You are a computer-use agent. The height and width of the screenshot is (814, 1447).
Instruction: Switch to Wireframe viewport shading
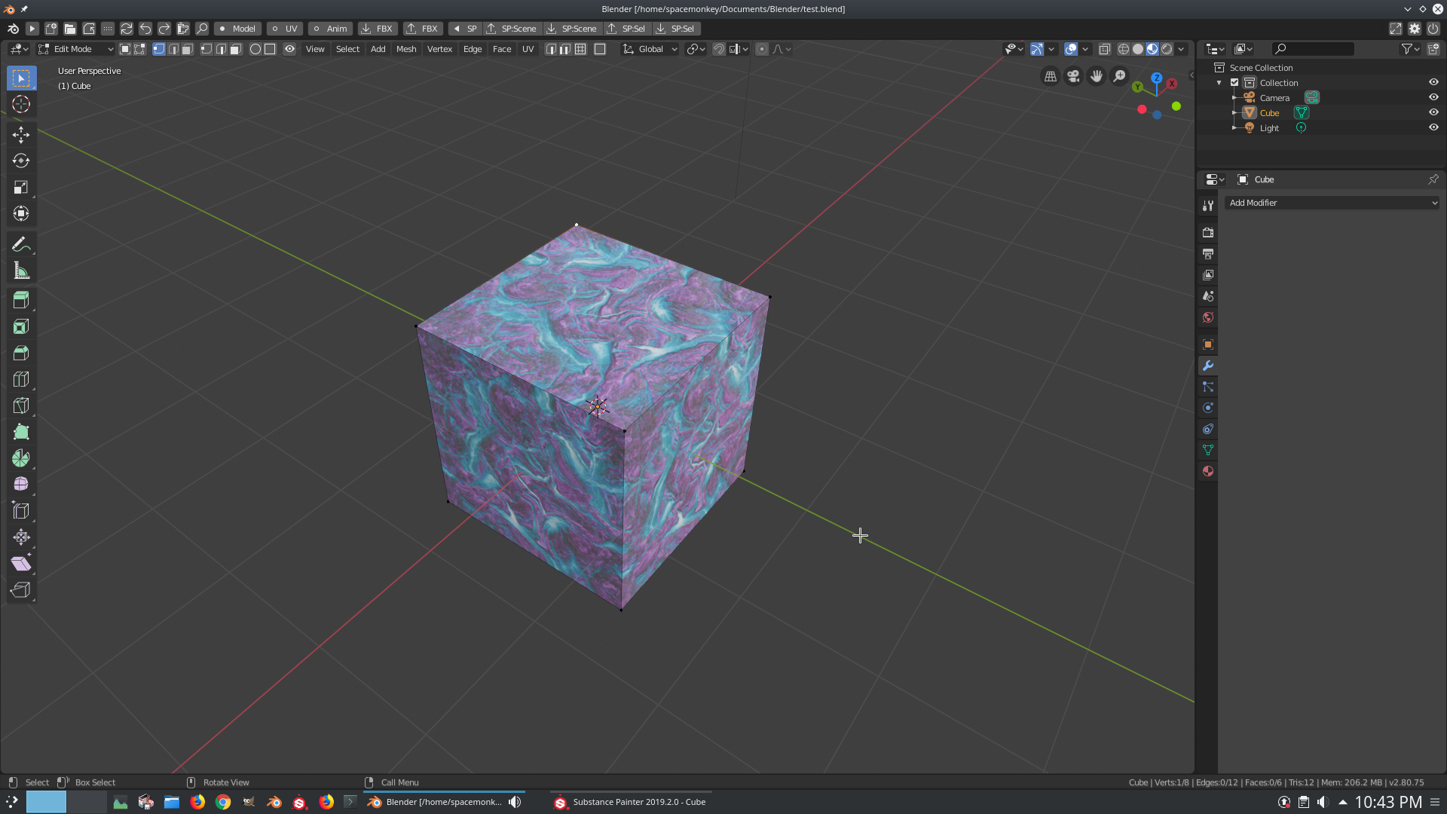tap(1124, 49)
